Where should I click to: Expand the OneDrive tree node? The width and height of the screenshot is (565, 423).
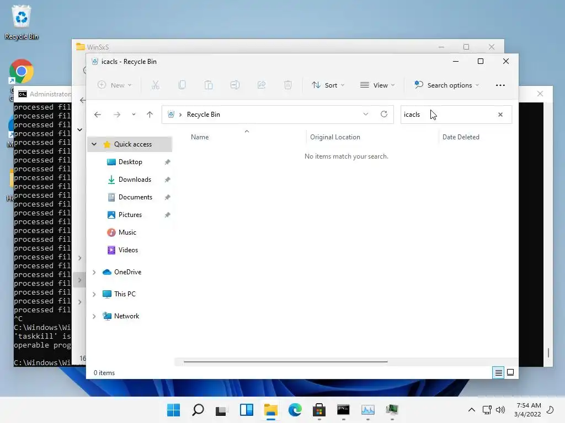tap(94, 272)
